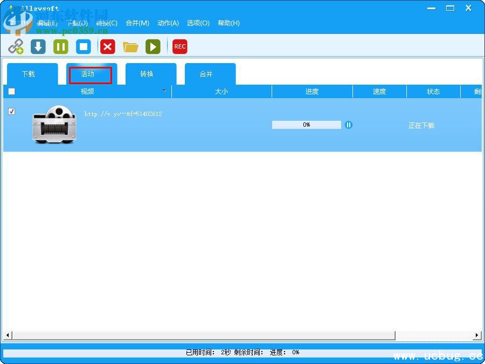Open the 下载(D) menu
Viewport: 485px width, 364px height.
pyautogui.click(x=77, y=23)
